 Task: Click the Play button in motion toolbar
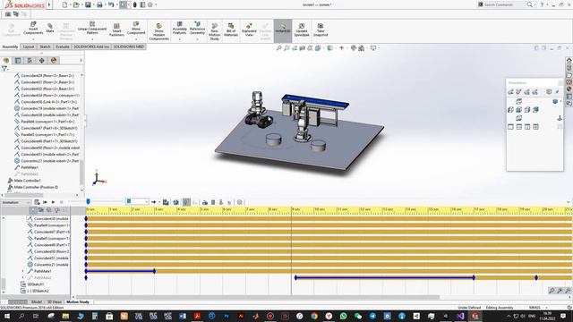click(53, 202)
